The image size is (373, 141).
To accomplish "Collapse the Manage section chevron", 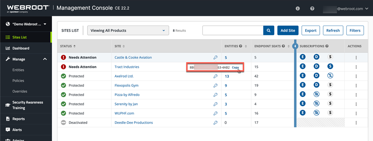I will coord(45,59).
